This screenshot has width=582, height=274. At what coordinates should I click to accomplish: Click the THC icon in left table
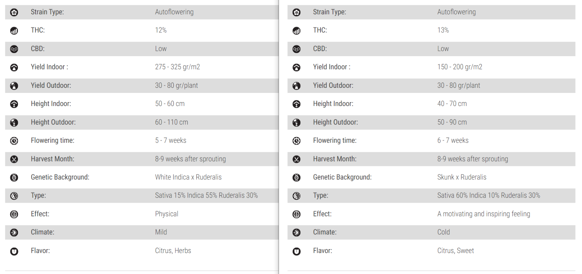tap(14, 31)
